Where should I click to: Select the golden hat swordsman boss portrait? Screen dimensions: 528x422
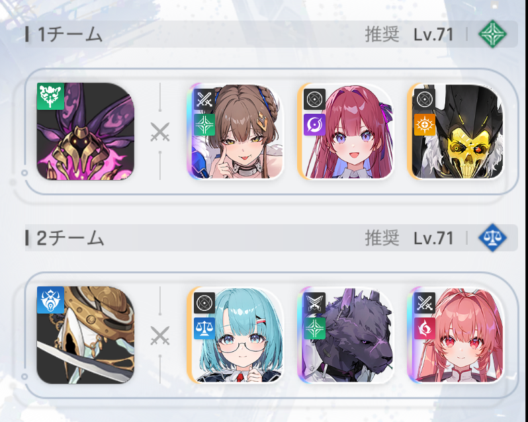pos(85,335)
